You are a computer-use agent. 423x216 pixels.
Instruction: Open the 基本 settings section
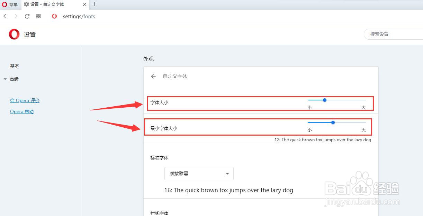click(x=15, y=66)
